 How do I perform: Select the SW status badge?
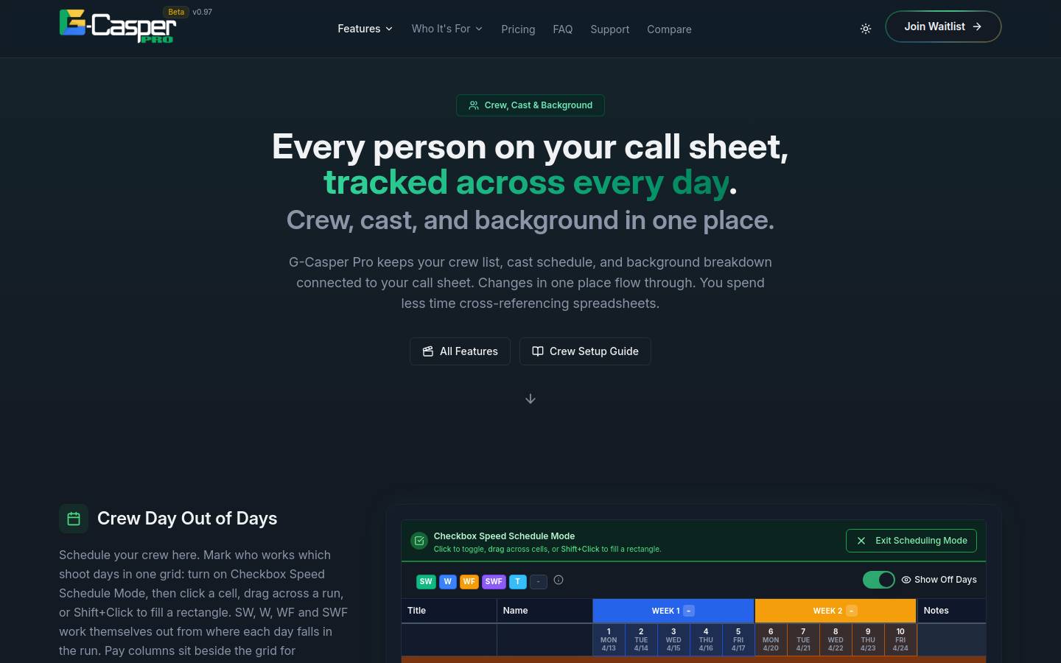426,581
